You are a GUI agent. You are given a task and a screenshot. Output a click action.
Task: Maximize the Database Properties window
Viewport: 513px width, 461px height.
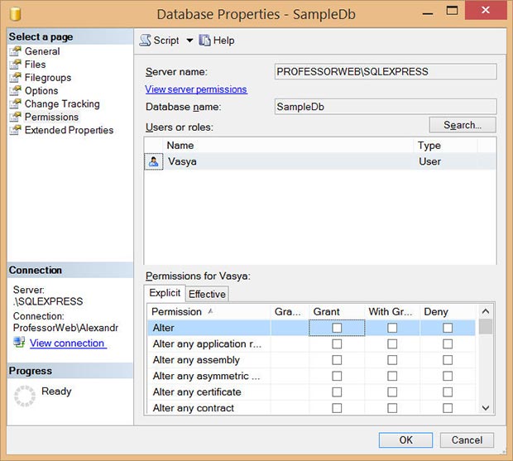(452, 11)
